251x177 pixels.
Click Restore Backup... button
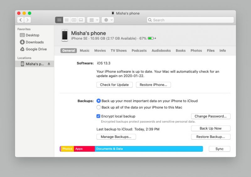coord(211,137)
